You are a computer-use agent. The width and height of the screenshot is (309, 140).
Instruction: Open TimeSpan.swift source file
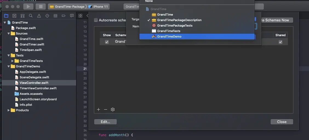click(31, 50)
